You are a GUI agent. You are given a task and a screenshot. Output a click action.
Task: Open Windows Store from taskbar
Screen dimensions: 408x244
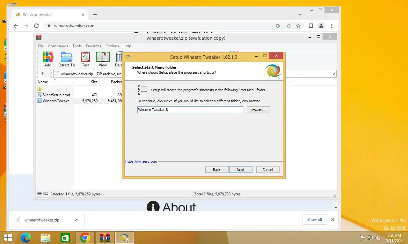point(65,238)
